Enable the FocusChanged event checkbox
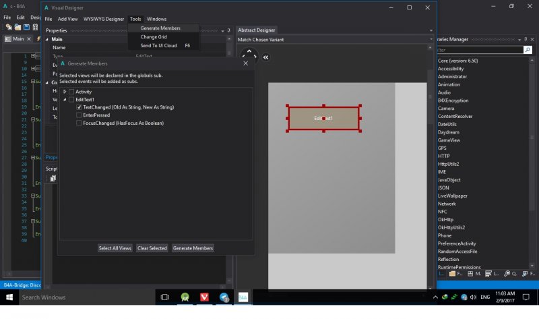The width and height of the screenshot is (539, 319). click(80, 123)
